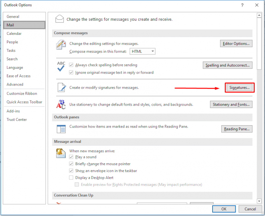
Task: Uncheck Always check spelling before sending
Action: [71, 65]
